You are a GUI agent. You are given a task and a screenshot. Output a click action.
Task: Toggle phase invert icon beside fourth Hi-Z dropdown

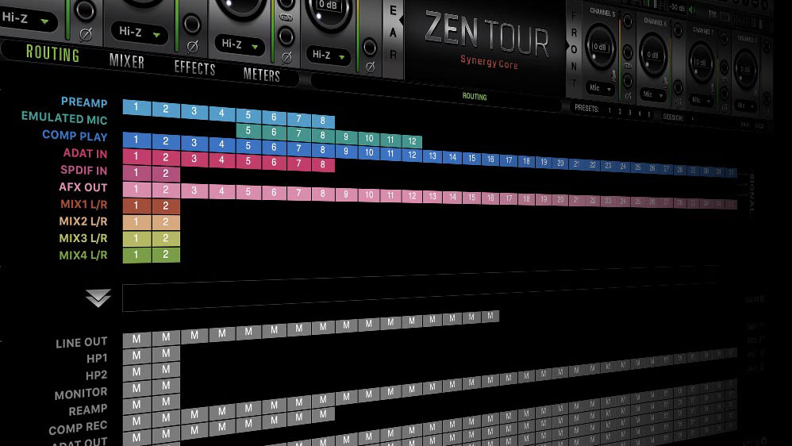[x=371, y=67]
